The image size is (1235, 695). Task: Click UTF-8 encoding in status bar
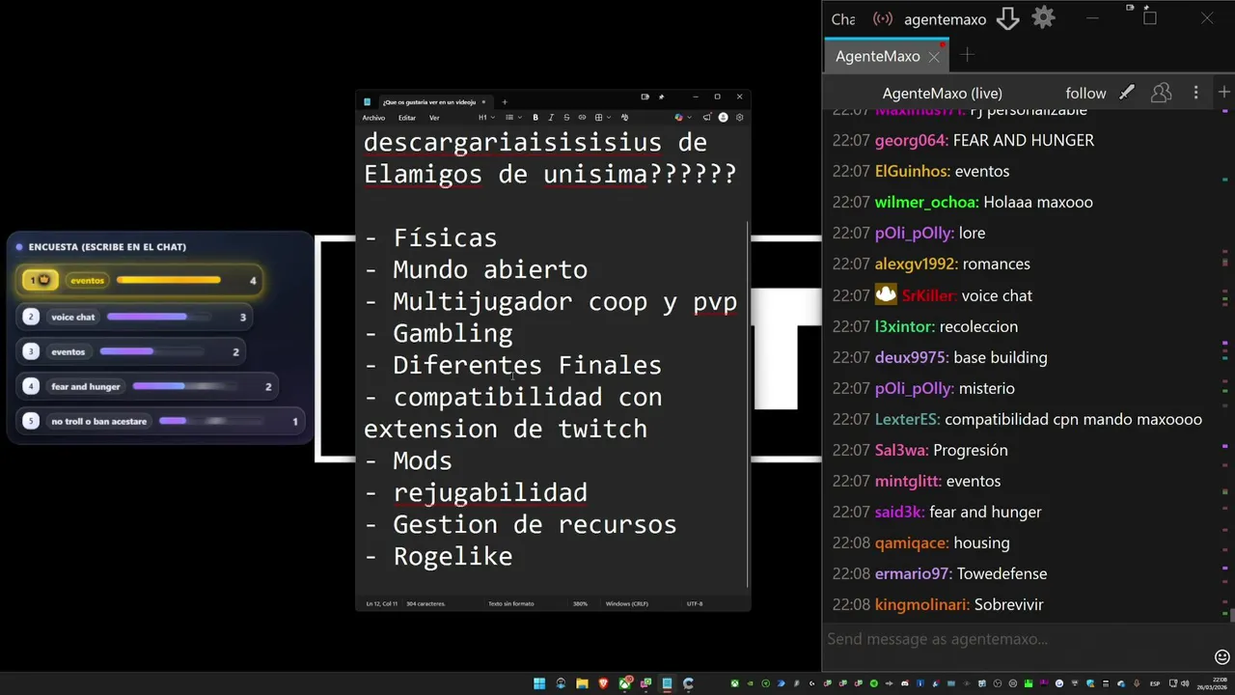coord(695,604)
